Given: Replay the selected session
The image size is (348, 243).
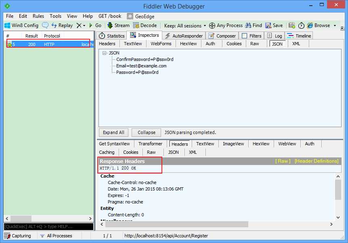Looking at the screenshot, I should pyautogui.click(x=62, y=25).
